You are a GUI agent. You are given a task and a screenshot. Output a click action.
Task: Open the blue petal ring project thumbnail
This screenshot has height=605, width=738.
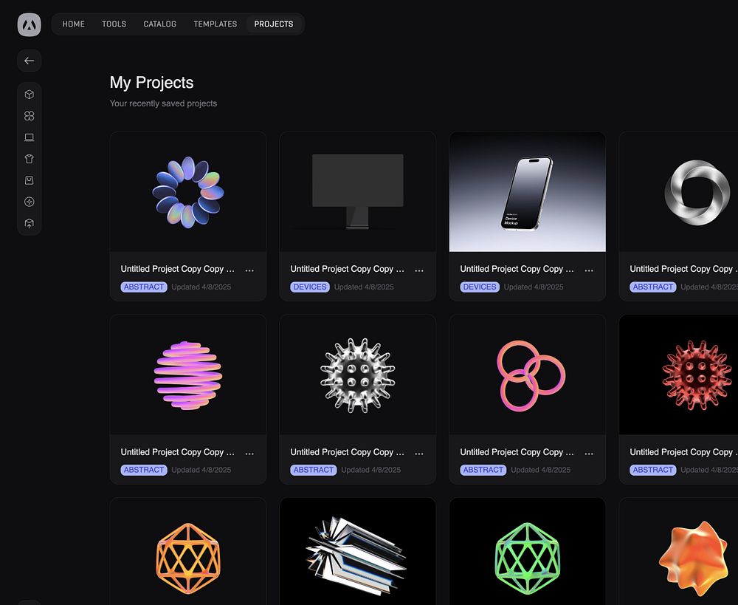tap(188, 192)
